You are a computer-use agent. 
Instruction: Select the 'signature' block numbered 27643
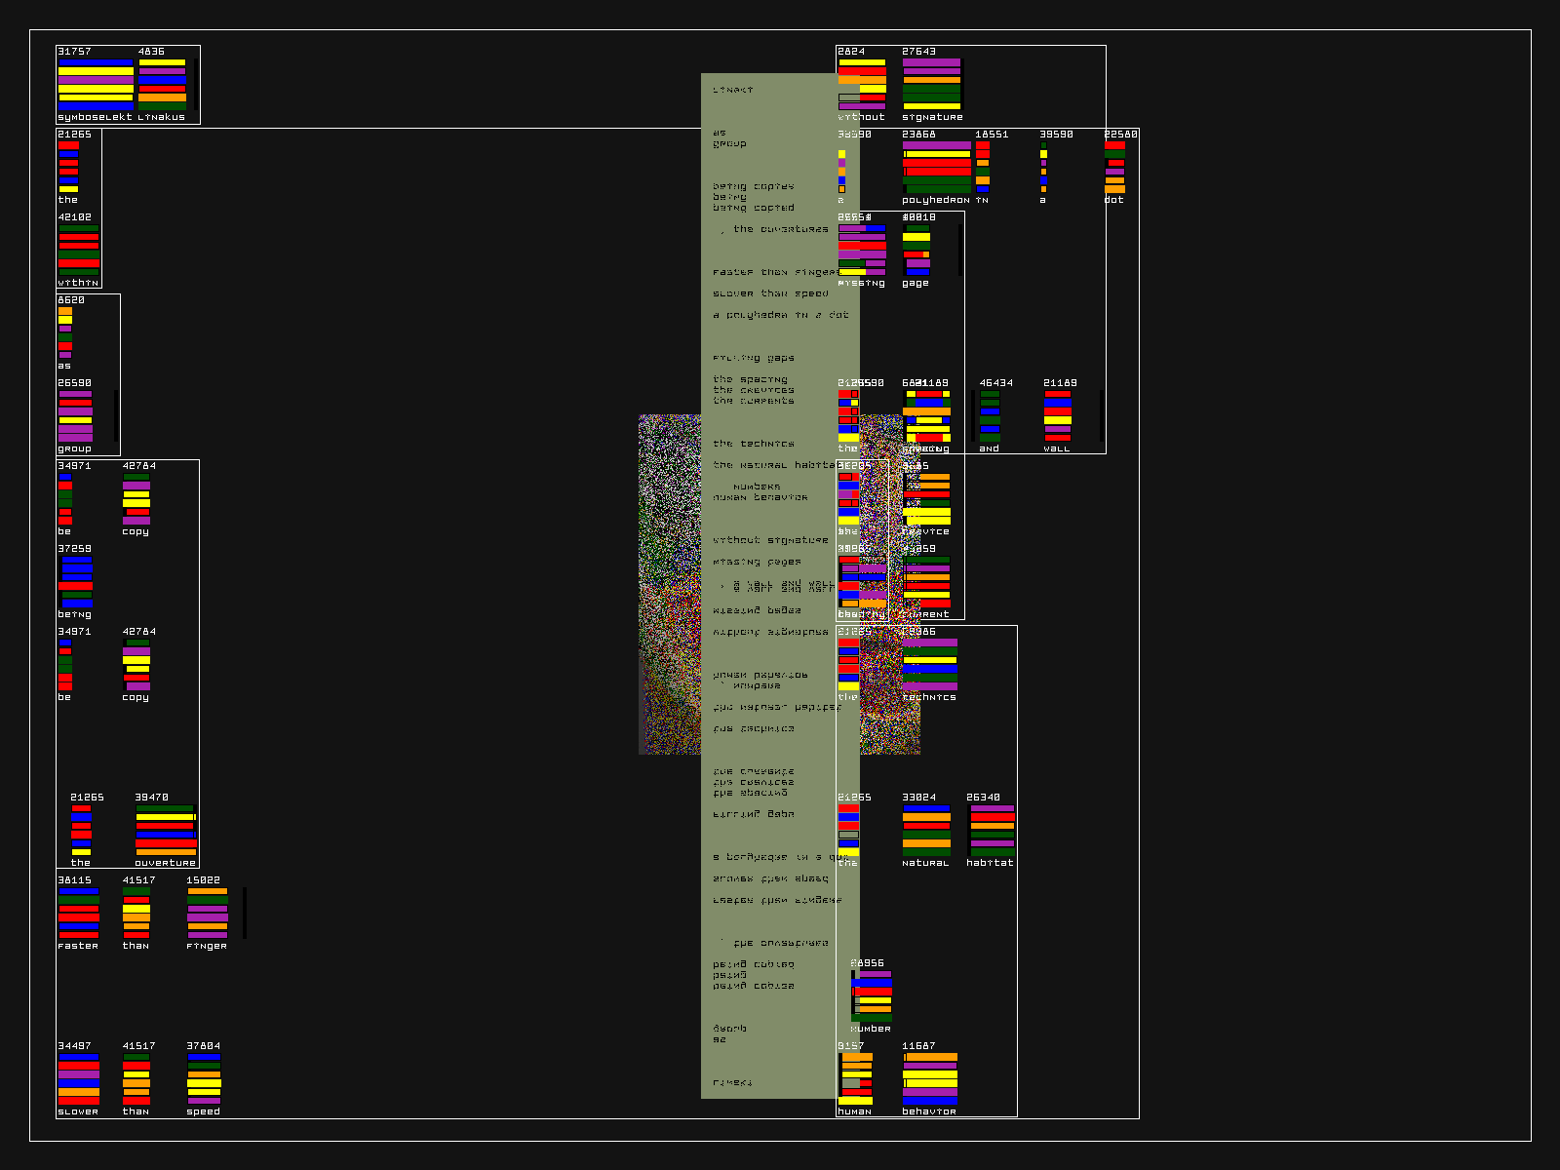pyautogui.click(x=931, y=85)
